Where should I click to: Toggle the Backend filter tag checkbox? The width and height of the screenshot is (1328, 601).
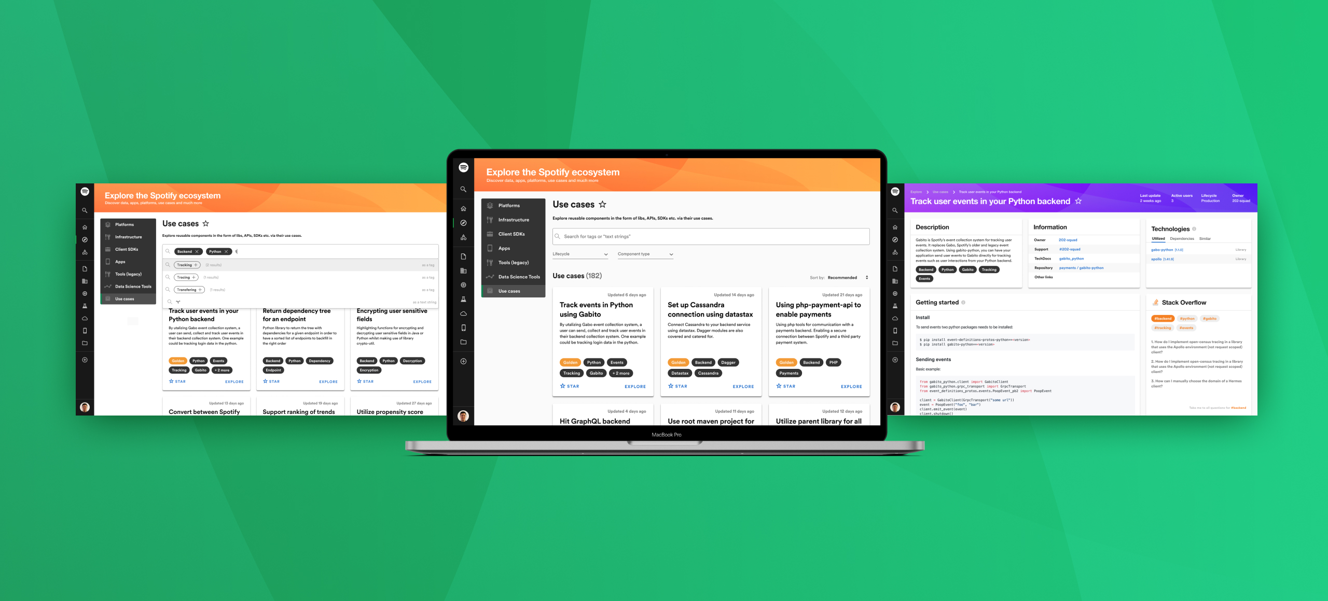[186, 251]
